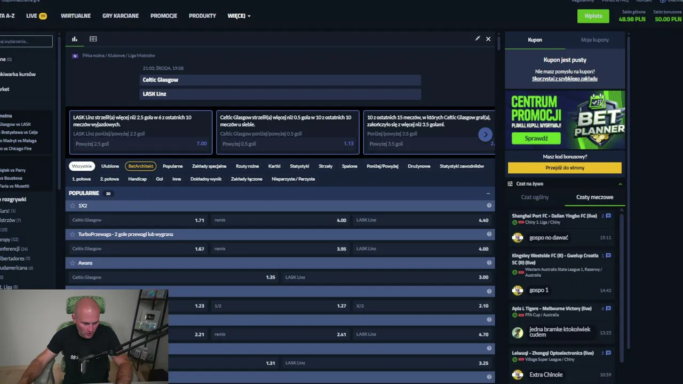Collapse the POPULARNE section

(x=488, y=194)
